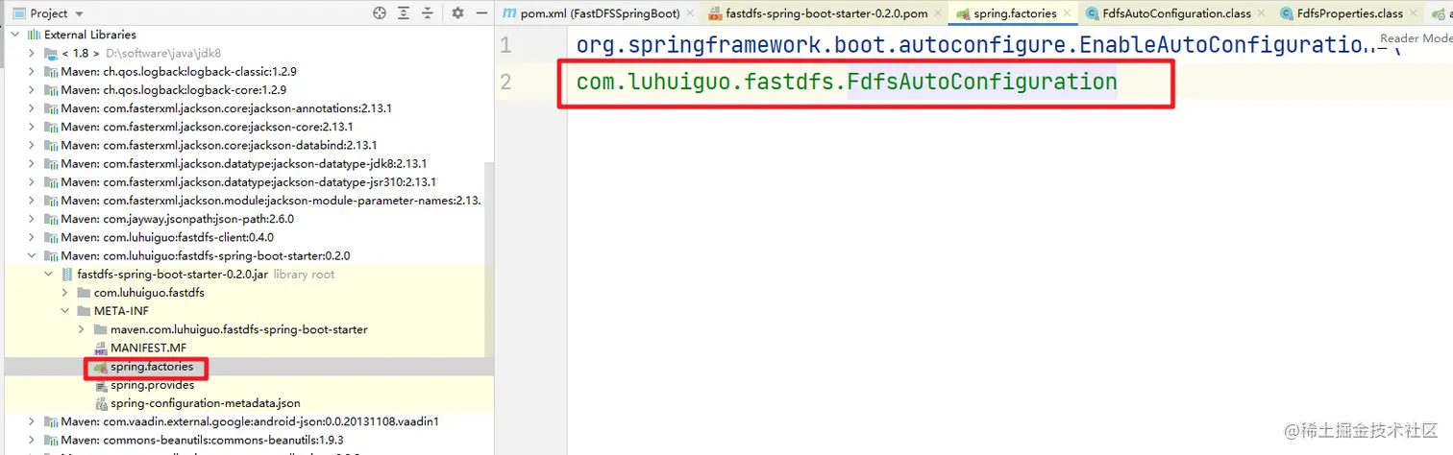Screen dimensions: 1453x455
Task: Collapse the fastdfs-spring-boot-starter-0.2.0.jar node
Action: (50, 274)
